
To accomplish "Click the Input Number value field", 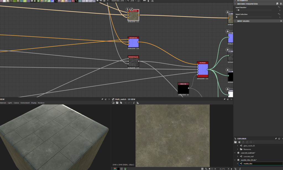I will (280, 10).
